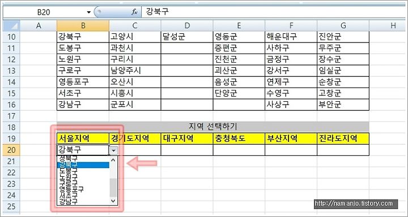Select cell 사상구
The height and width of the screenshot is (217, 408).
291,105
